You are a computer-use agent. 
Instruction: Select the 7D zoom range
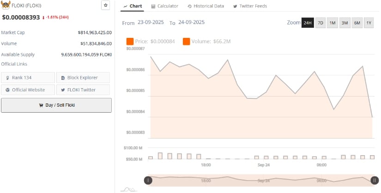tap(321, 23)
